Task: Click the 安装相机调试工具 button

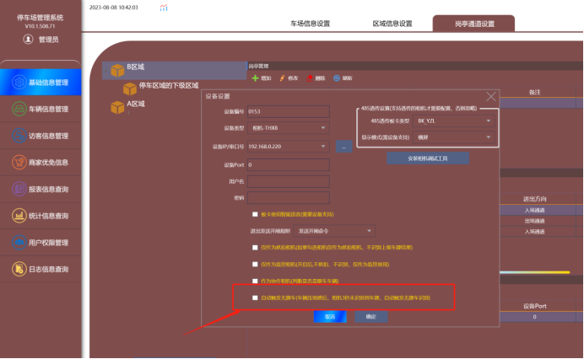Action: (x=428, y=158)
